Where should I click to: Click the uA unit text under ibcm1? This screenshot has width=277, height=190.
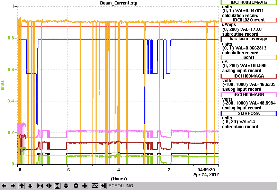click(x=225, y=62)
